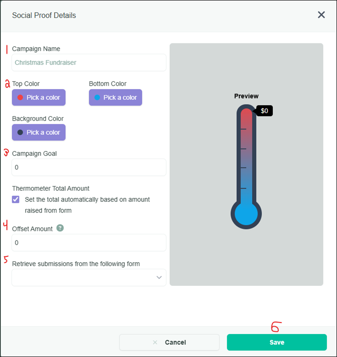Open the Bottom Color picker button

pyautogui.click(x=115, y=98)
